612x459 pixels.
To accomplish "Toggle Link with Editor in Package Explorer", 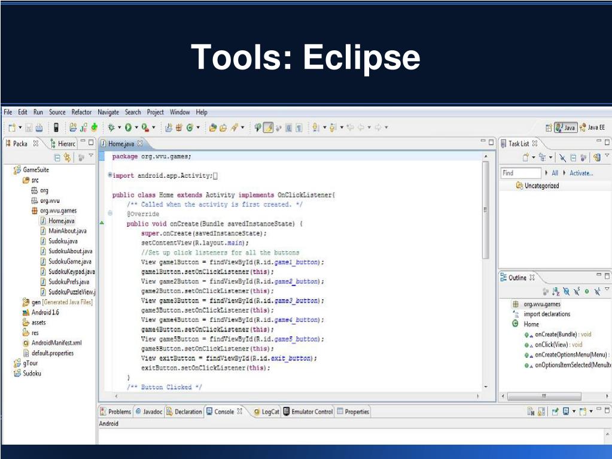I will (x=67, y=157).
